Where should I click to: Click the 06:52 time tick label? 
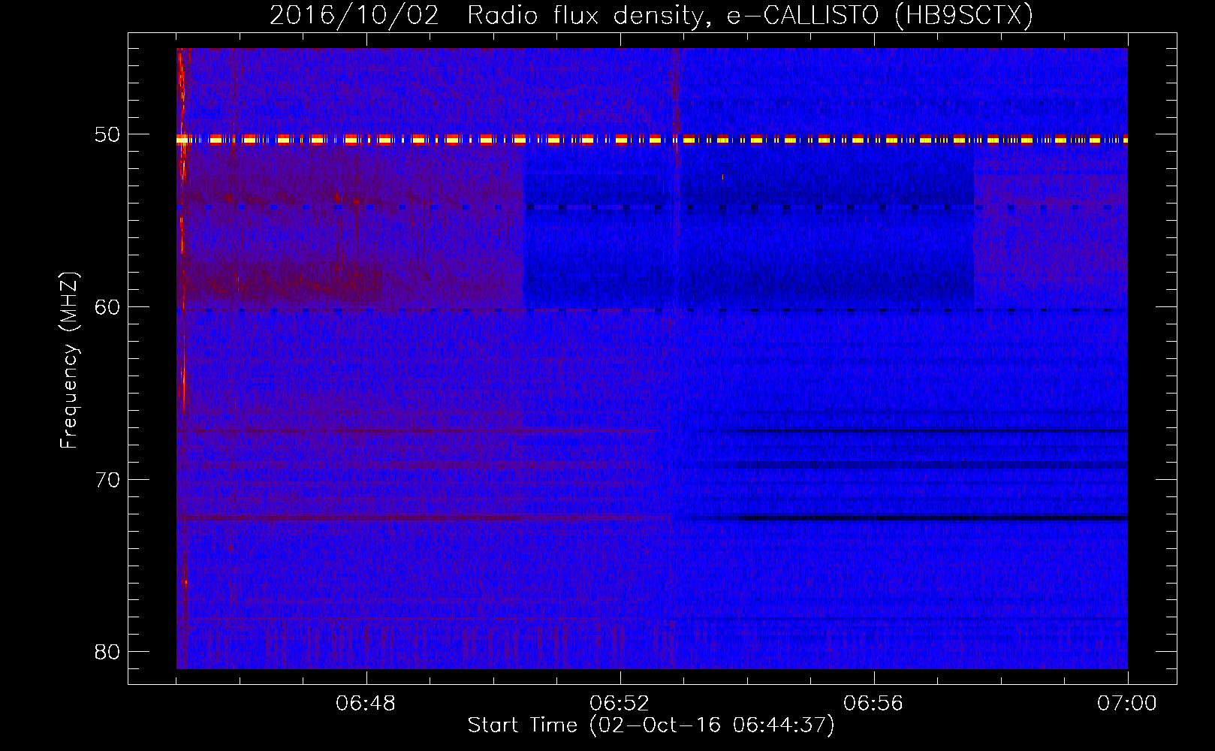pyautogui.click(x=620, y=704)
